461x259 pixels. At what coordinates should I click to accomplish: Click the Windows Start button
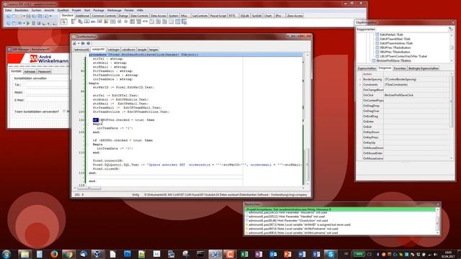pos(6,254)
